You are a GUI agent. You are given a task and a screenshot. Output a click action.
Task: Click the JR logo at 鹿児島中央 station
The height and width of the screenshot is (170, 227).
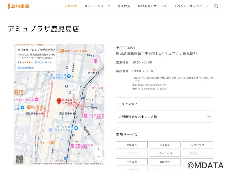click(41, 114)
